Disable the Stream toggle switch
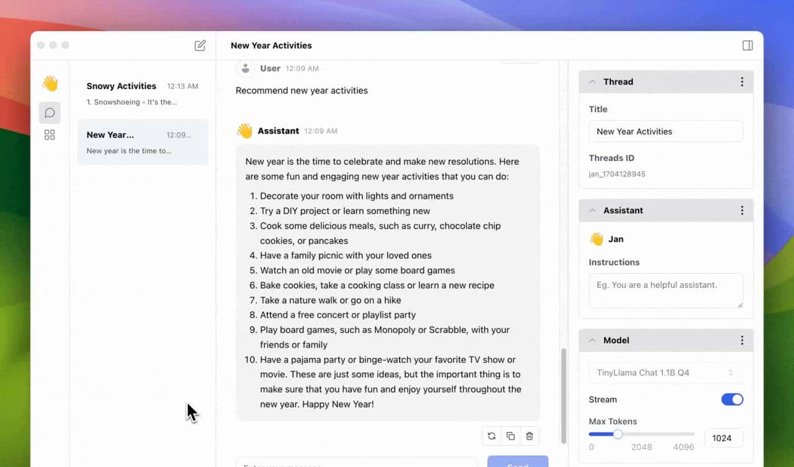The image size is (794, 467). click(x=732, y=399)
